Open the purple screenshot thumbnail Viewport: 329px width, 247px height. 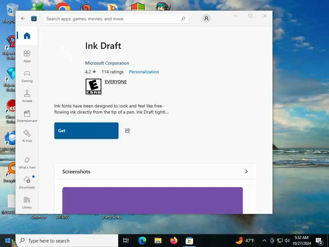tap(153, 201)
